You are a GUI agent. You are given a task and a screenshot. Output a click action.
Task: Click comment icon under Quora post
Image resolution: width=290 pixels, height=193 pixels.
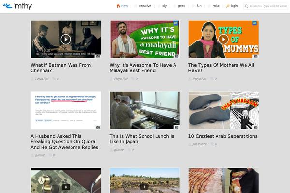(50, 155)
